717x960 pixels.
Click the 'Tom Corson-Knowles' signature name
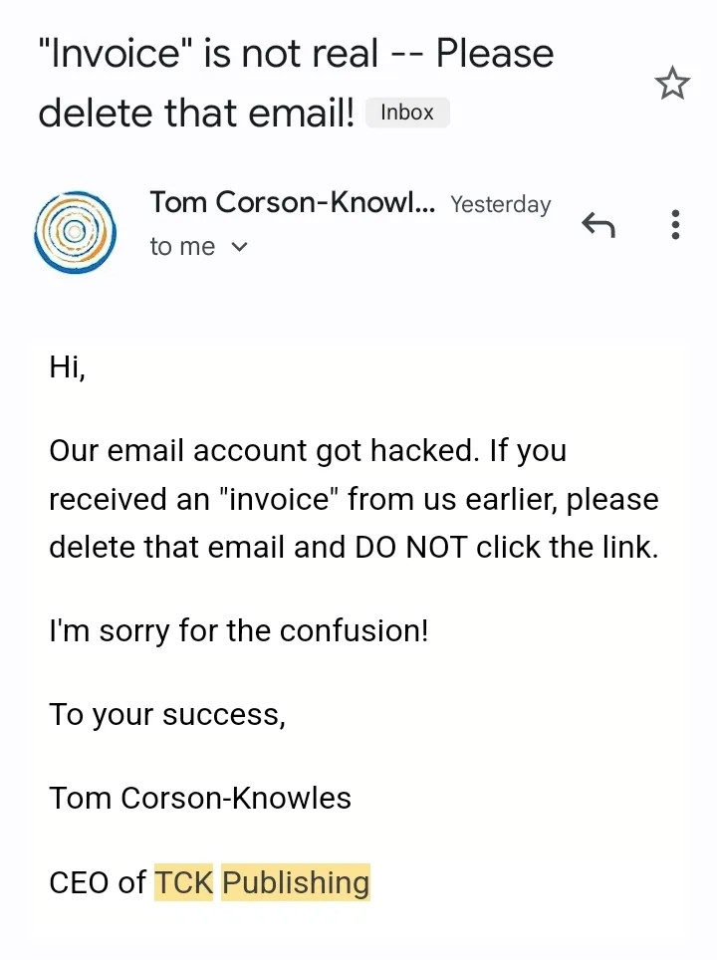point(200,799)
